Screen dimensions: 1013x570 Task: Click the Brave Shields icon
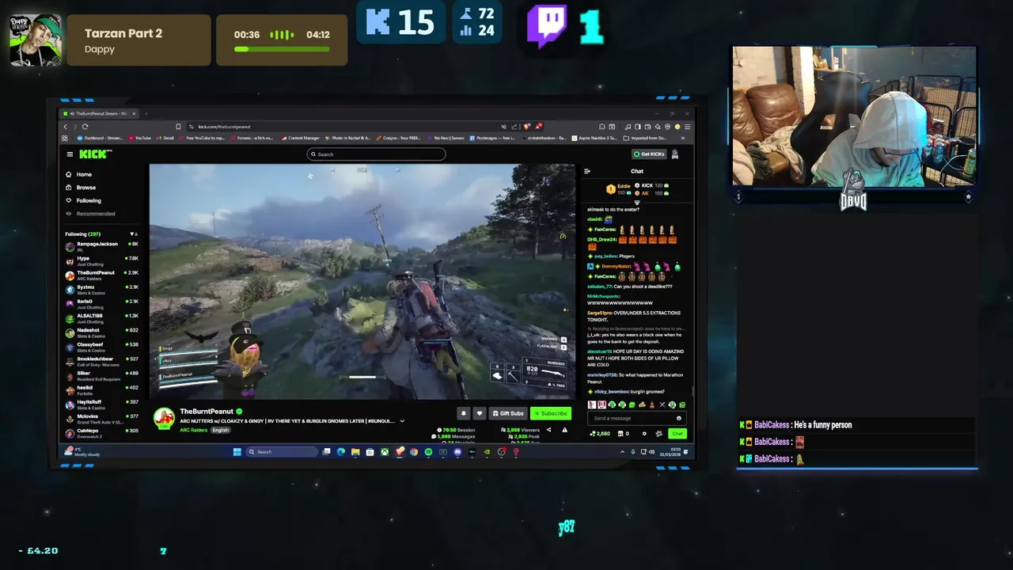click(x=526, y=127)
